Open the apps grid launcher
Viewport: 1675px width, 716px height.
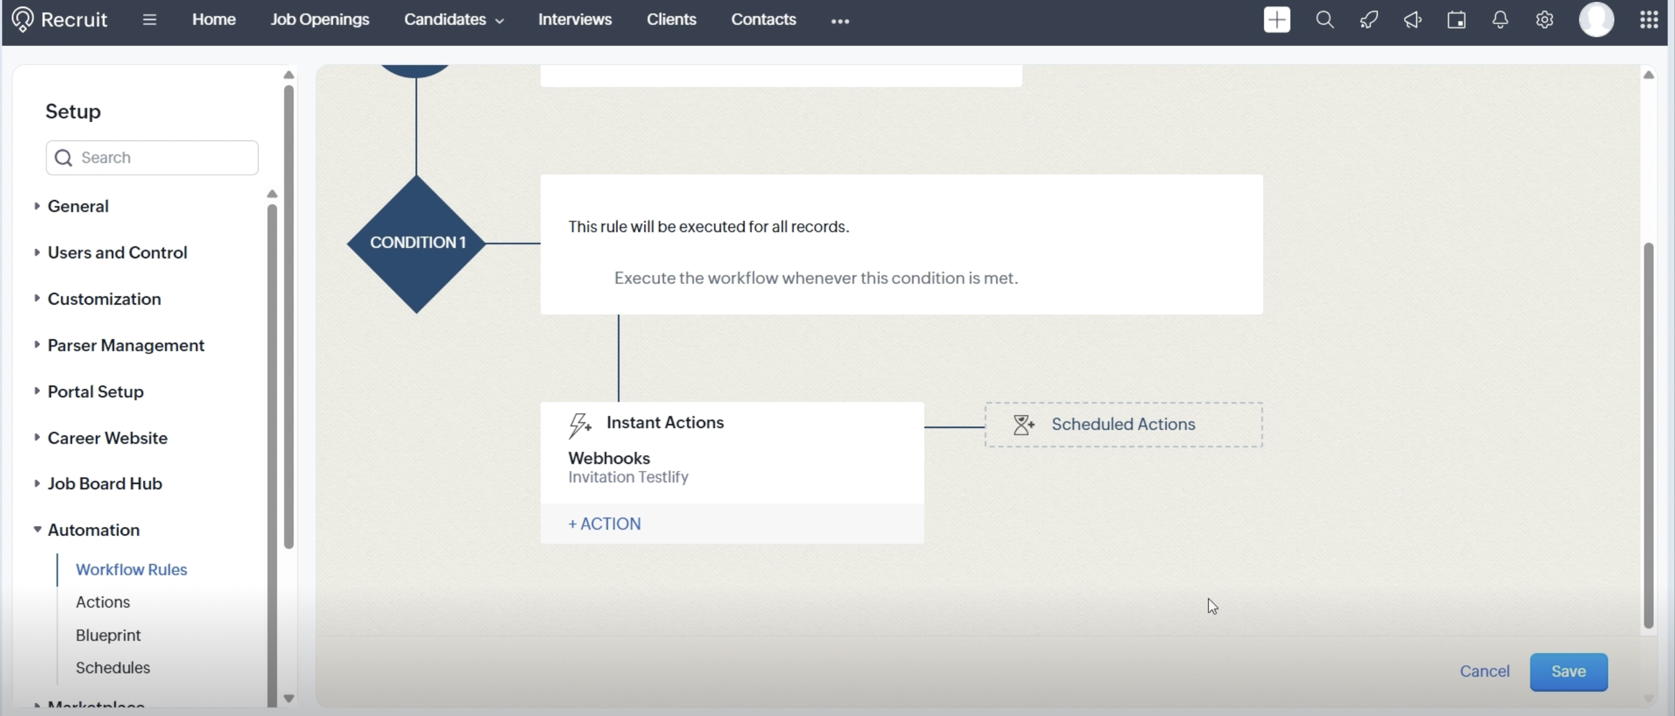1648,19
